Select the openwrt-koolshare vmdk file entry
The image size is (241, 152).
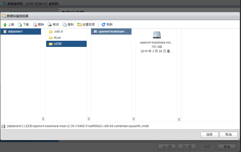click(x=111, y=32)
